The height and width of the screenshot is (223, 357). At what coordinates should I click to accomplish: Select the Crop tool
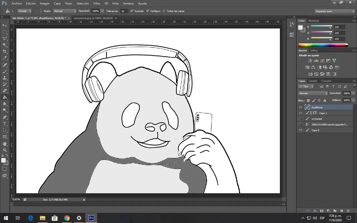coord(5,52)
